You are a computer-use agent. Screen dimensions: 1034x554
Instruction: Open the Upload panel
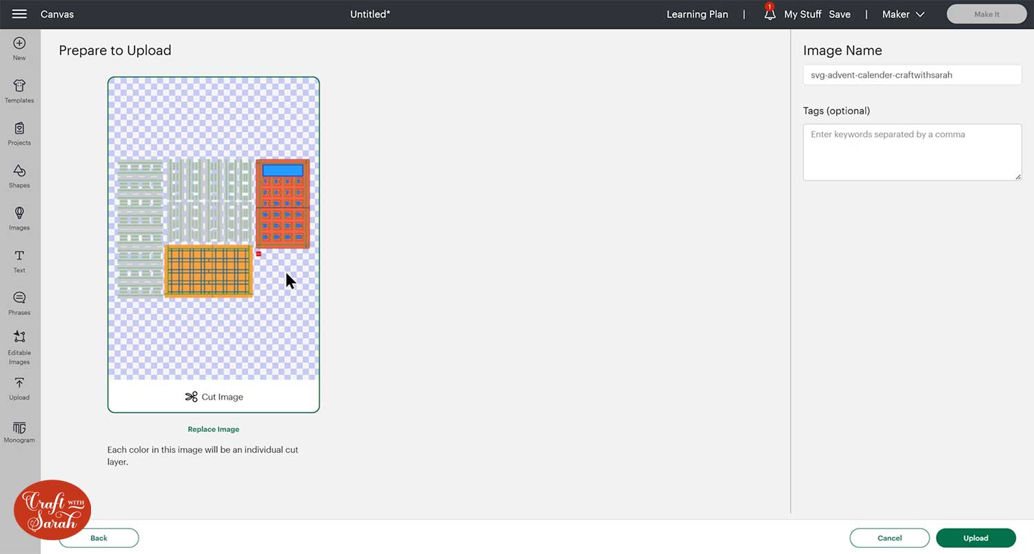point(19,389)
